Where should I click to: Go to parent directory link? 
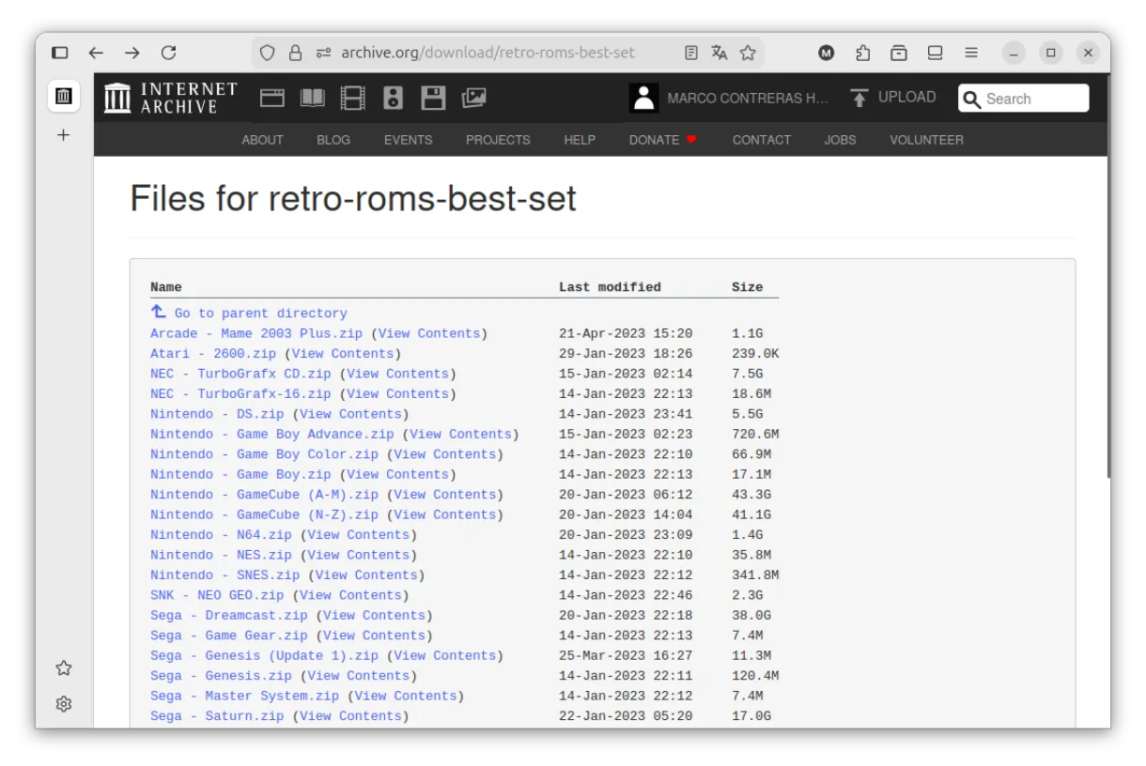coord(258,313)
